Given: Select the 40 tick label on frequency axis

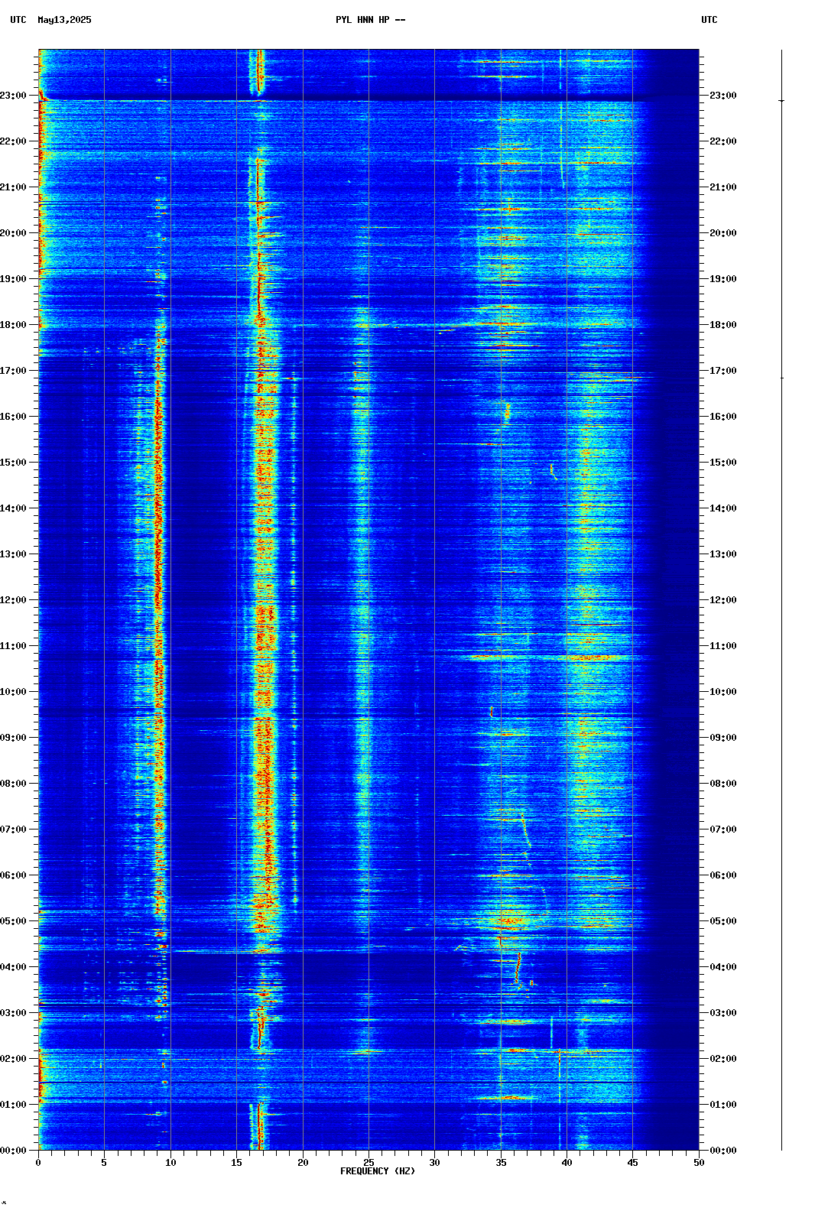Looking at the screenshot, I should click(x=567, y=1163).
